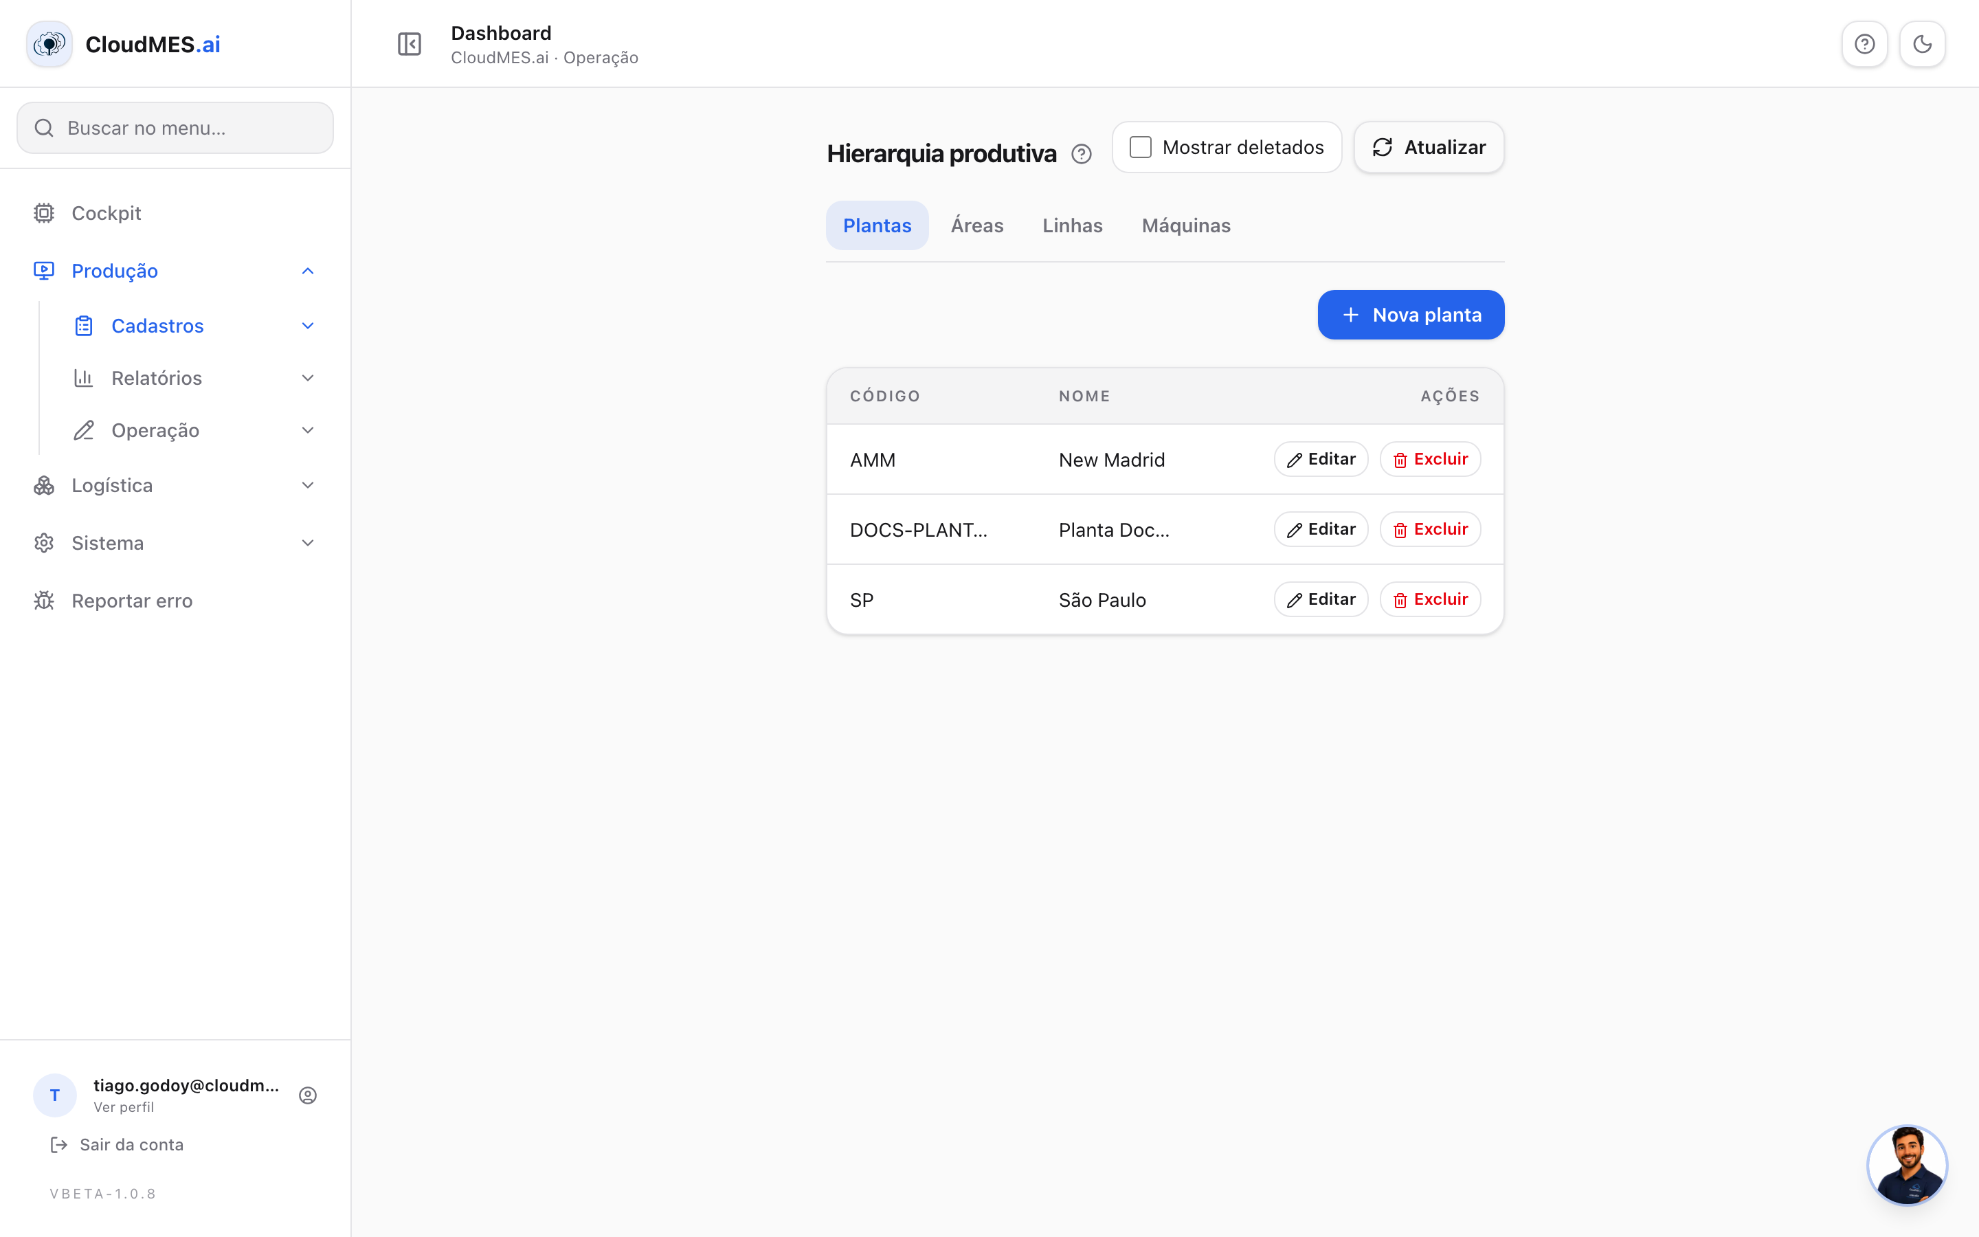The image size is (1979, 1237).
Task: Collapse the sidebar panel icon
Action: tap(409, 44)
